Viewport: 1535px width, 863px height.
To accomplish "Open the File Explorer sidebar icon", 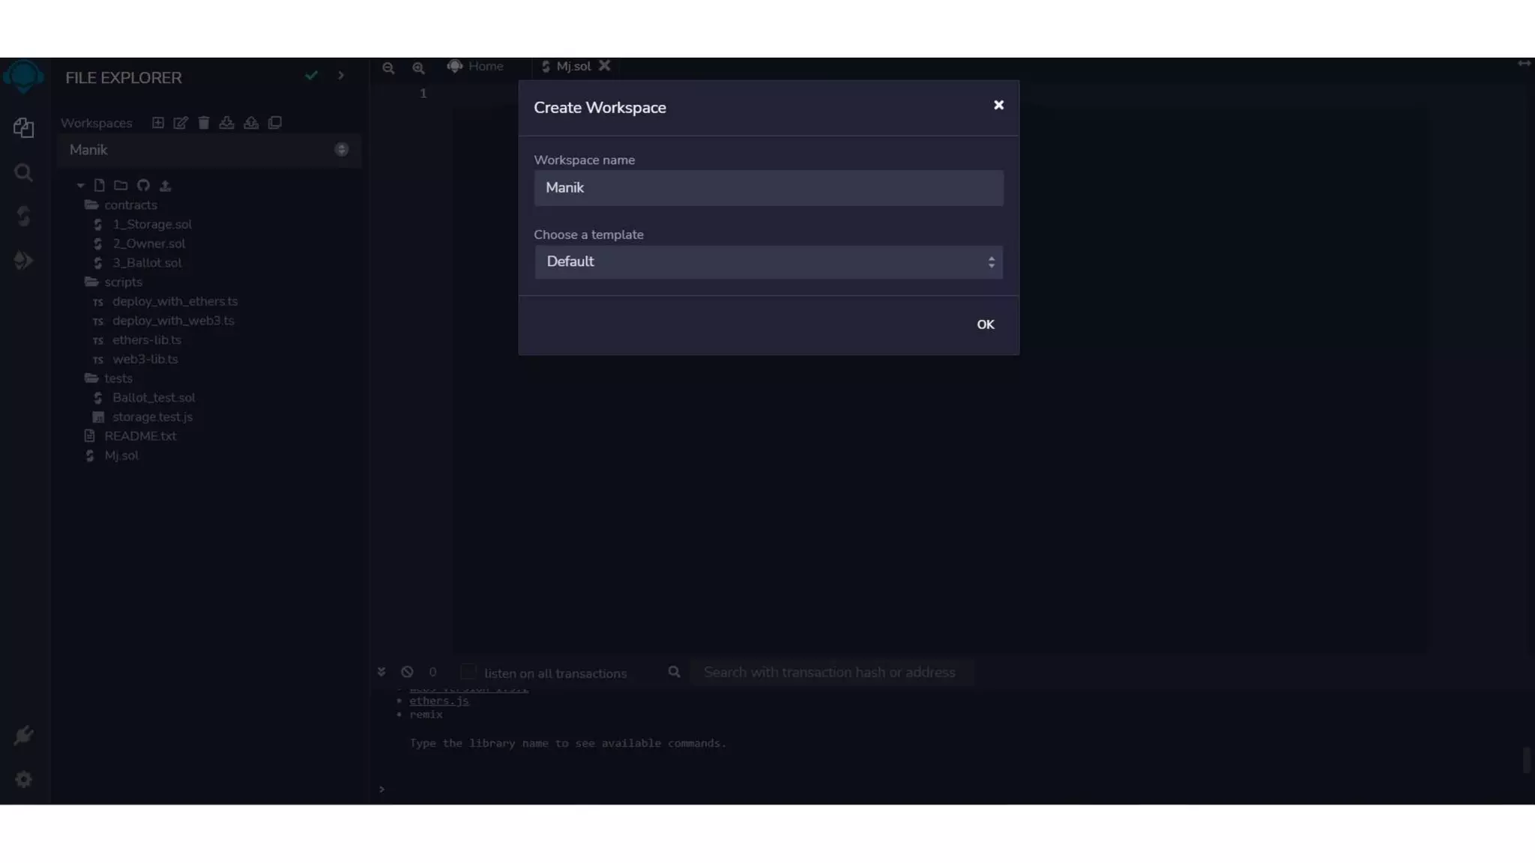I will pos(24,128).
